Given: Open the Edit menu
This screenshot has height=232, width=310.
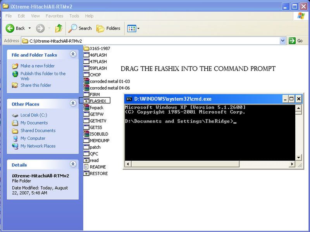Looking at the screenshot, I should click(x=21, y=16).
